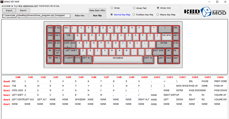Select the FN key on keyboard map
The width and height of the screenshot is (229, 119).
click(x=176, y=52)
